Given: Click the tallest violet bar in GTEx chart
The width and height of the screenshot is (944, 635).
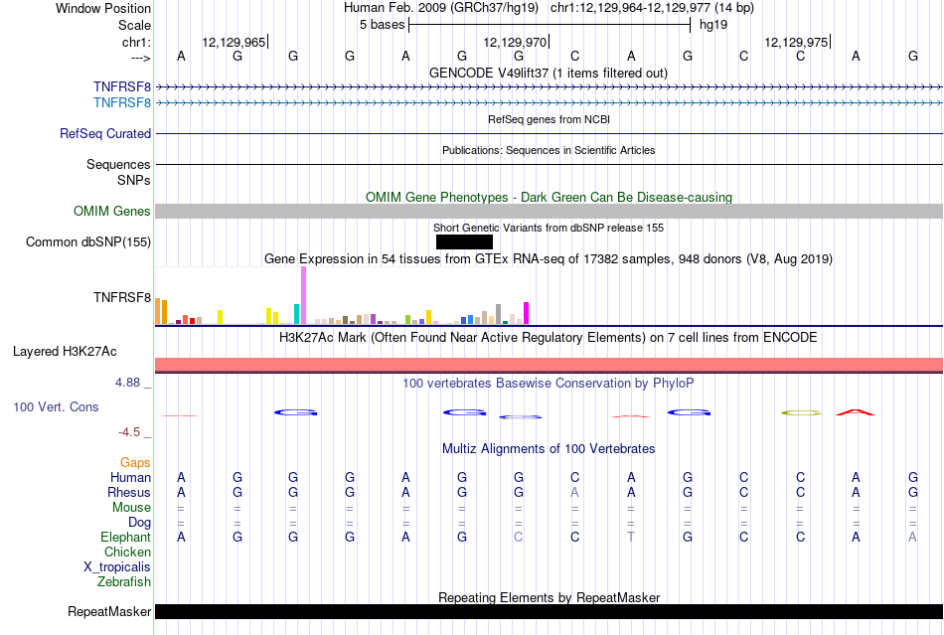Looking at the screenshot, I should (x=303, y=295).
